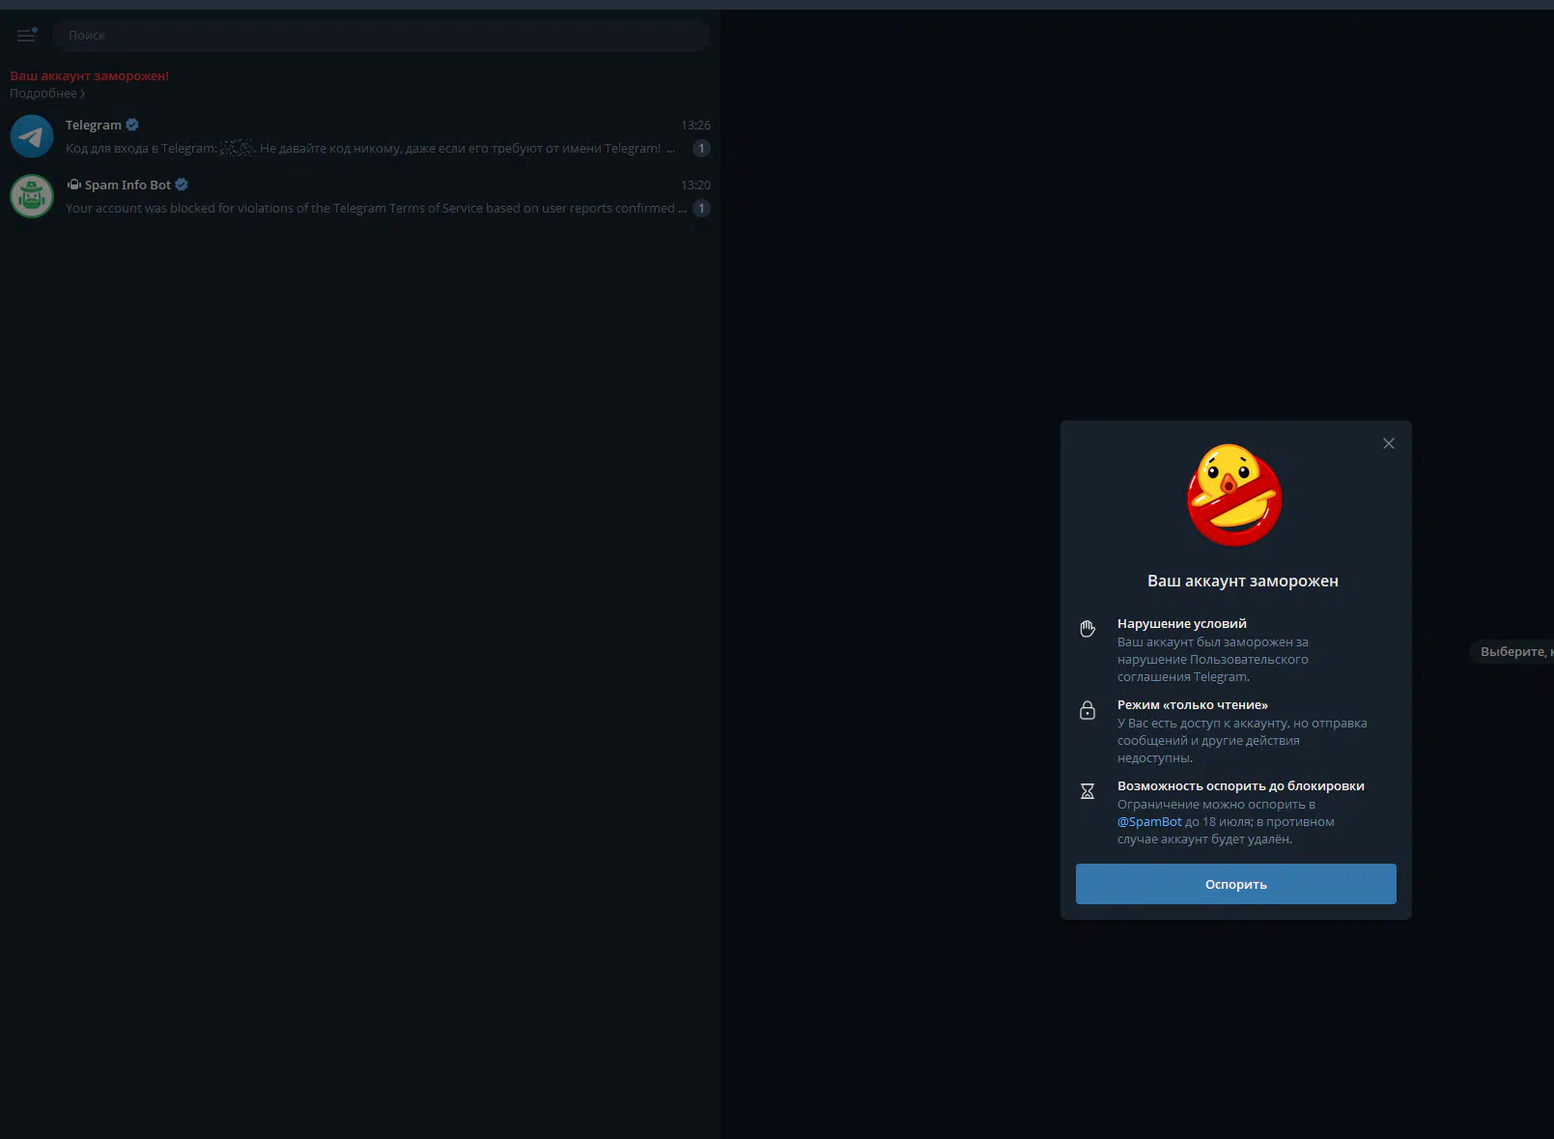1554x1139 pixels.
Task: Click the Telegram chat avatar
Action: click(32, 136)
